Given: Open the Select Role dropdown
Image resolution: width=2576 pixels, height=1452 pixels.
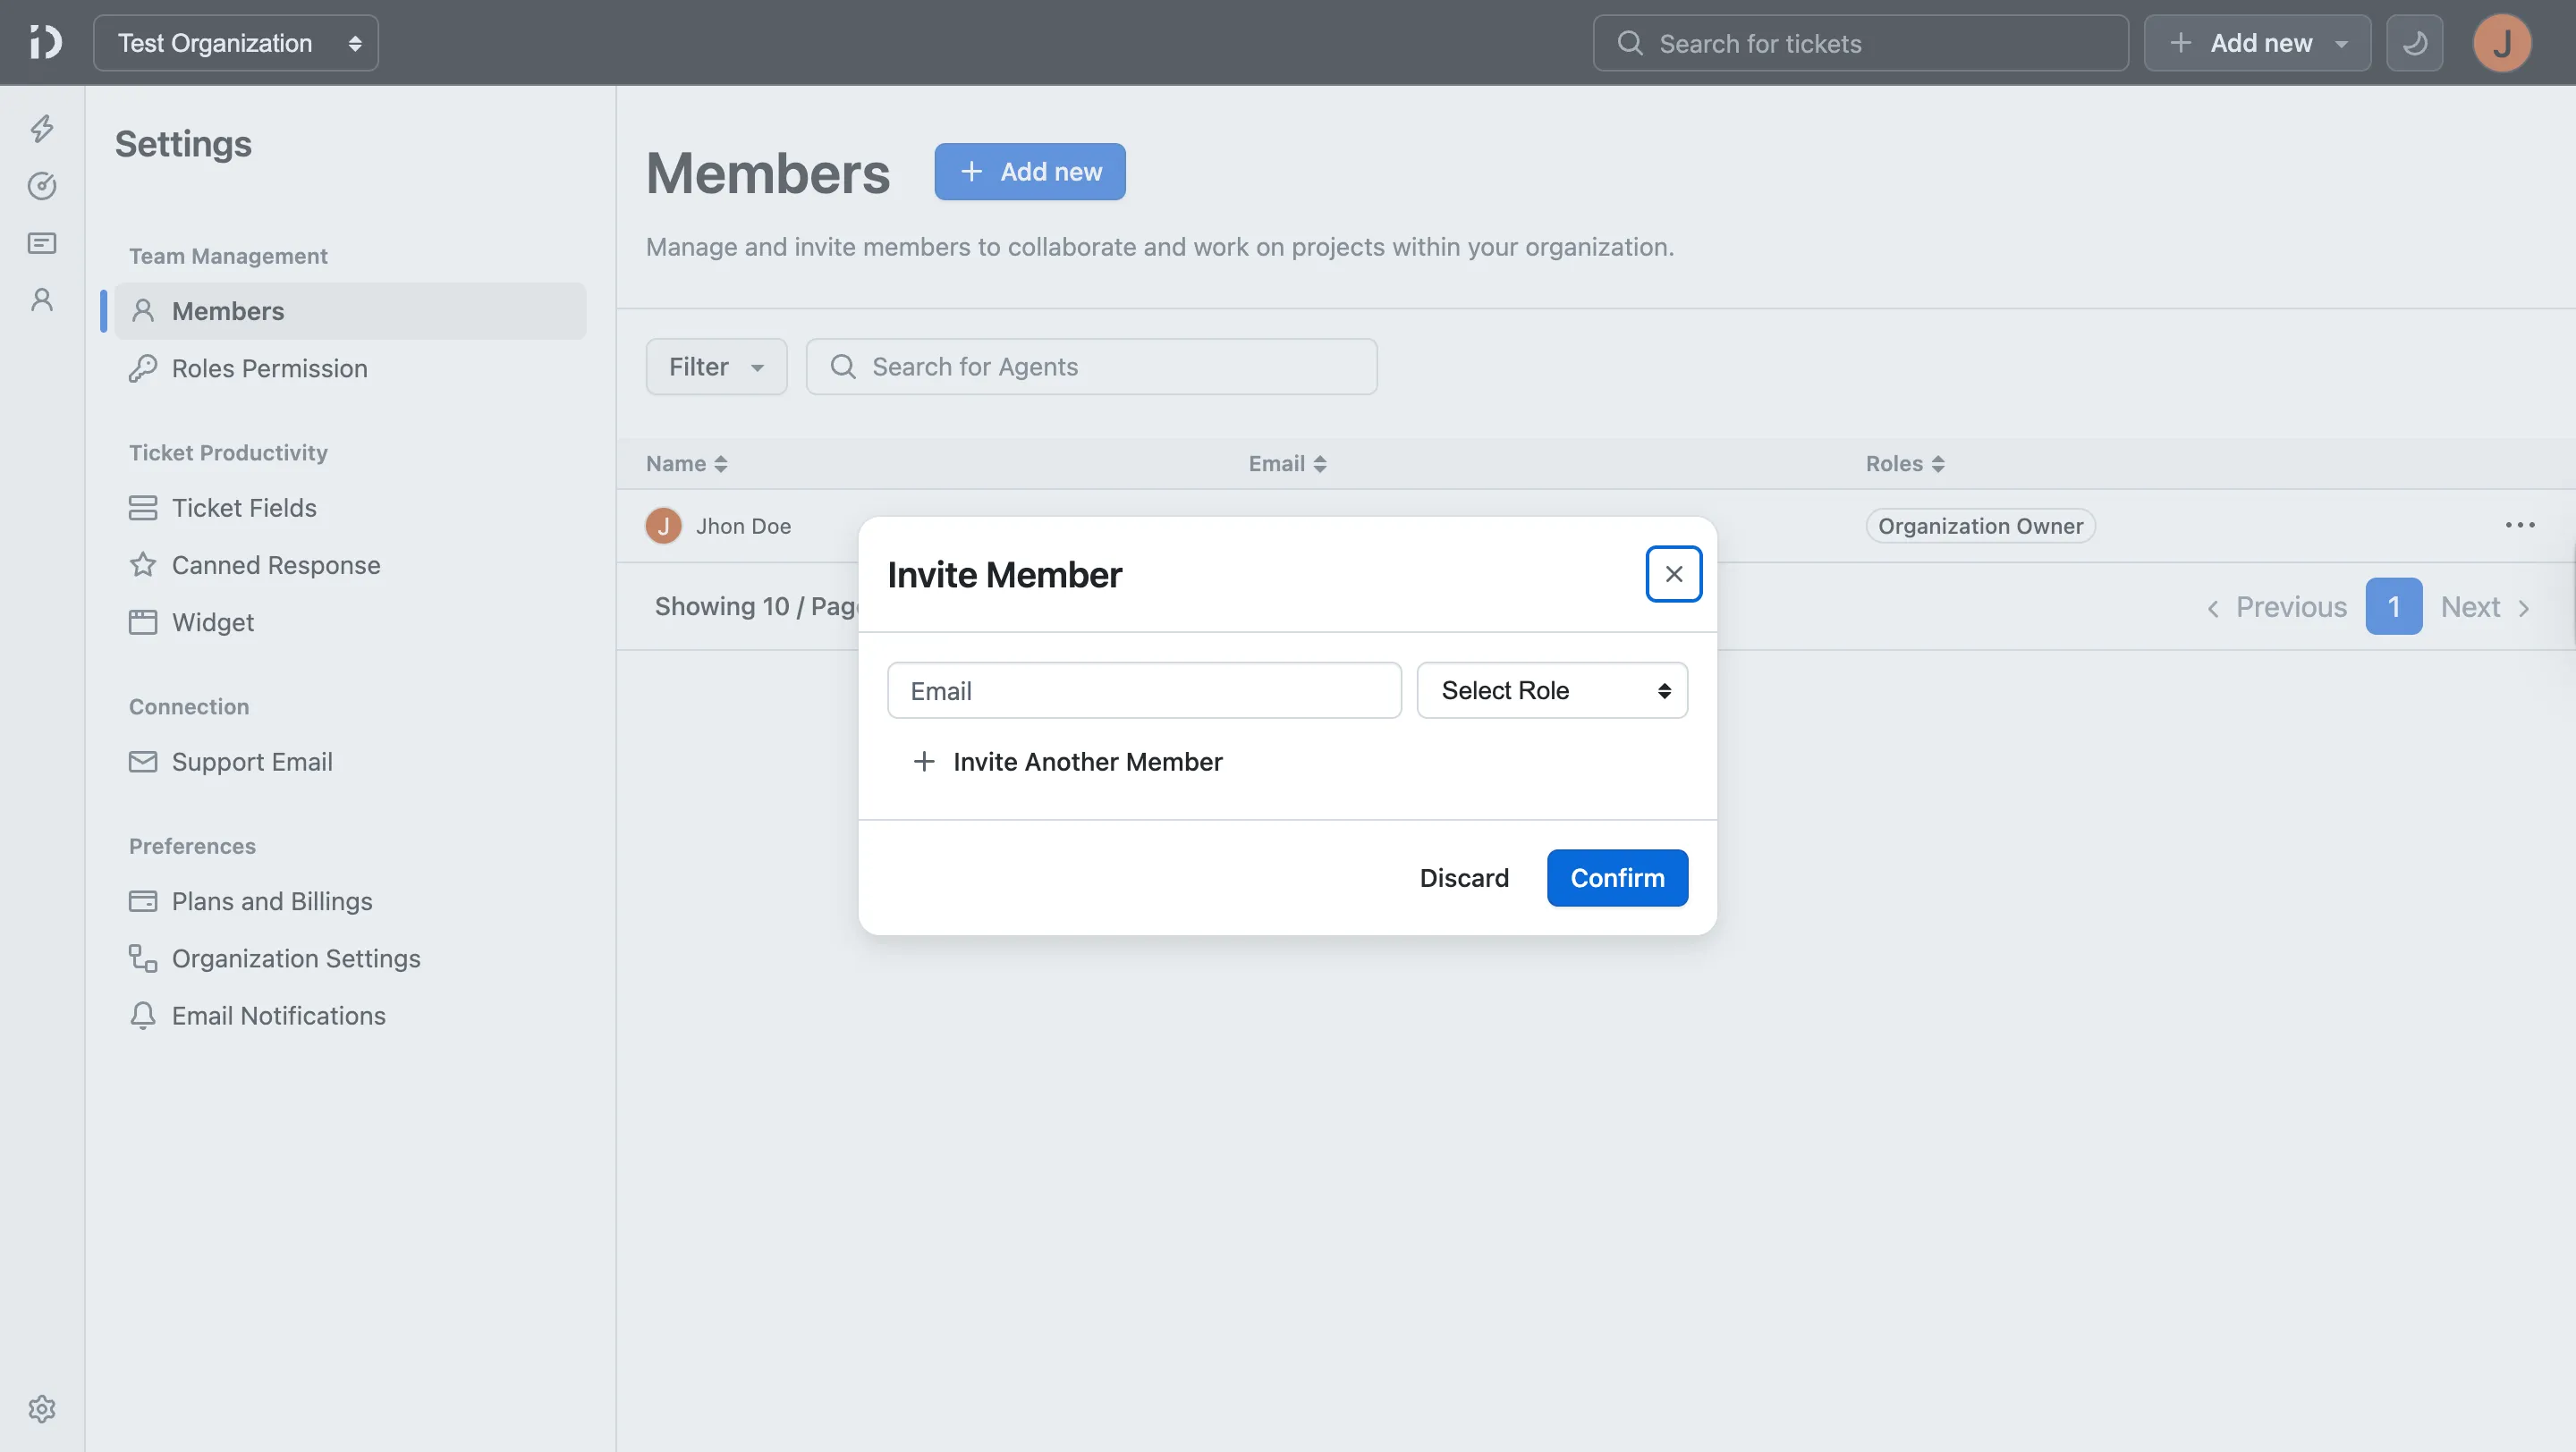Looking at the screenshot, I should 1551,689.
